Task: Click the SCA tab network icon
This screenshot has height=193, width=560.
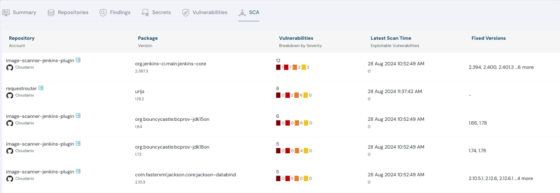Action: tap(242, 13)
